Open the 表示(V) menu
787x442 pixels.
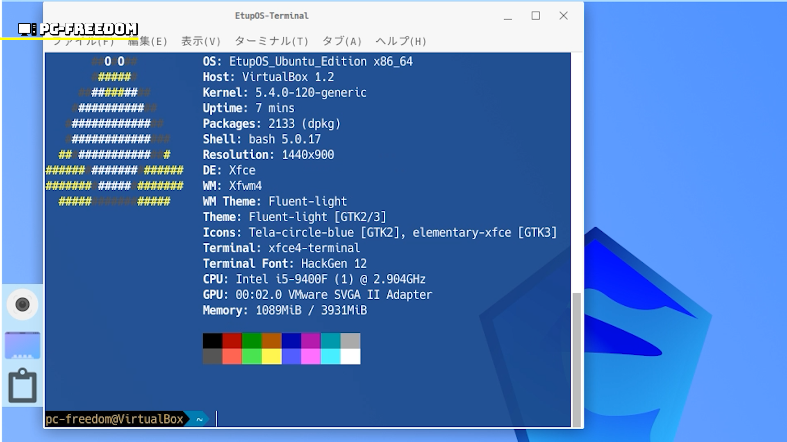click(x=201, y=41)
